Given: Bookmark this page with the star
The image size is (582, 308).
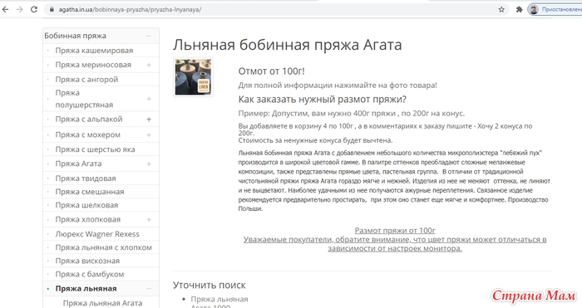Looking at the screenshot, I should [x=501, y=10].
